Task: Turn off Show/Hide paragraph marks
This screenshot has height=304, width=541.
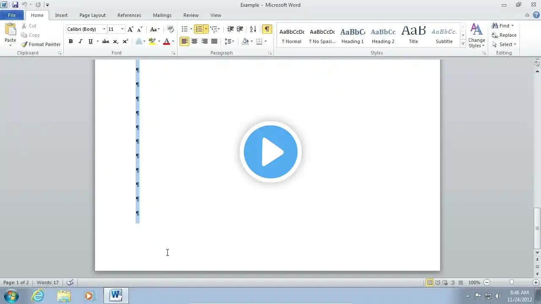Action: 267,29
